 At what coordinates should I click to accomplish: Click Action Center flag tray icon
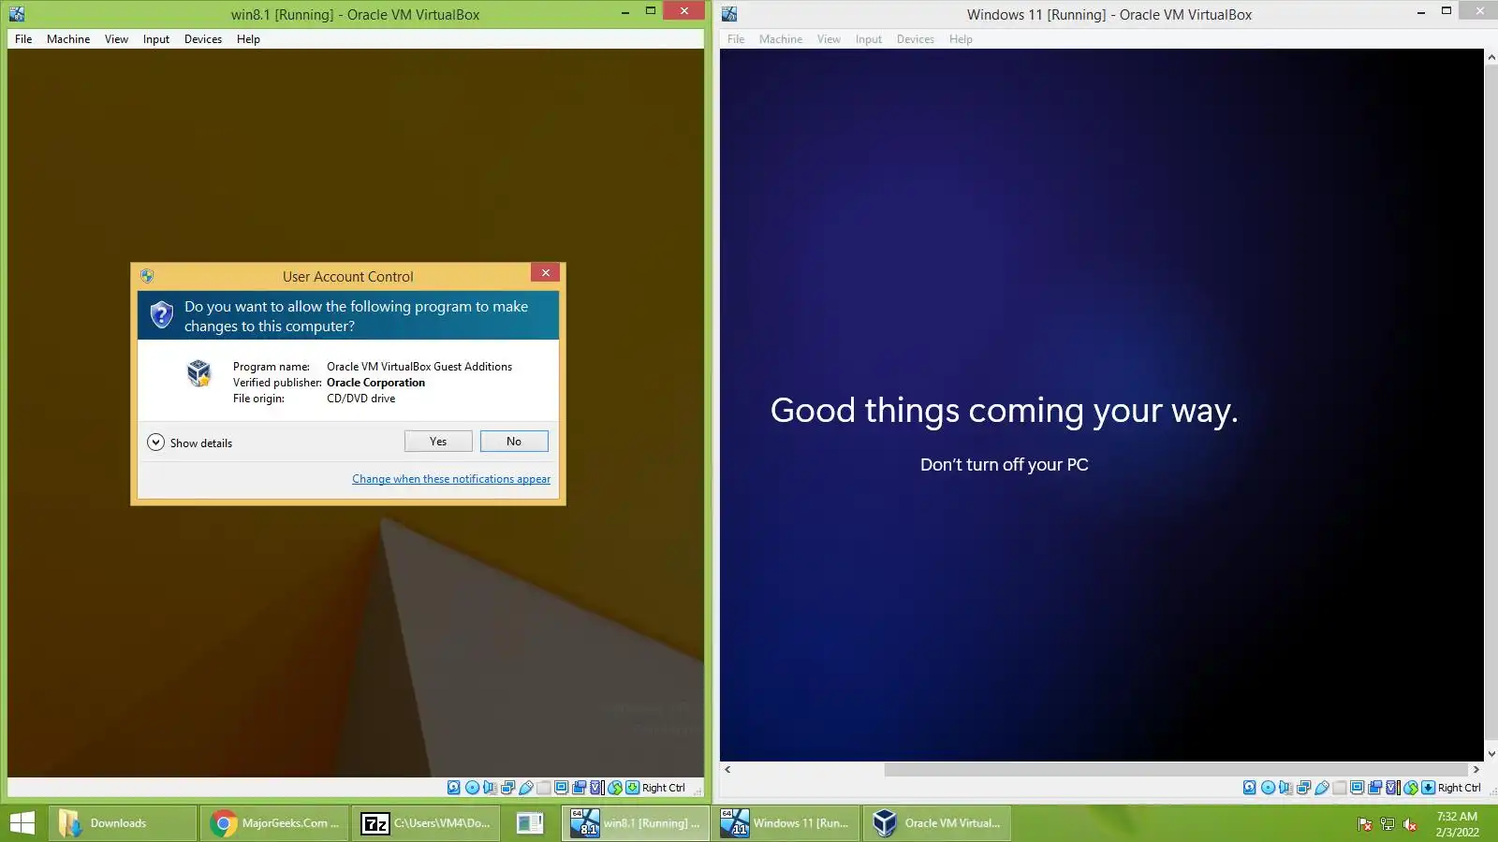click(x=1365, y=824)
